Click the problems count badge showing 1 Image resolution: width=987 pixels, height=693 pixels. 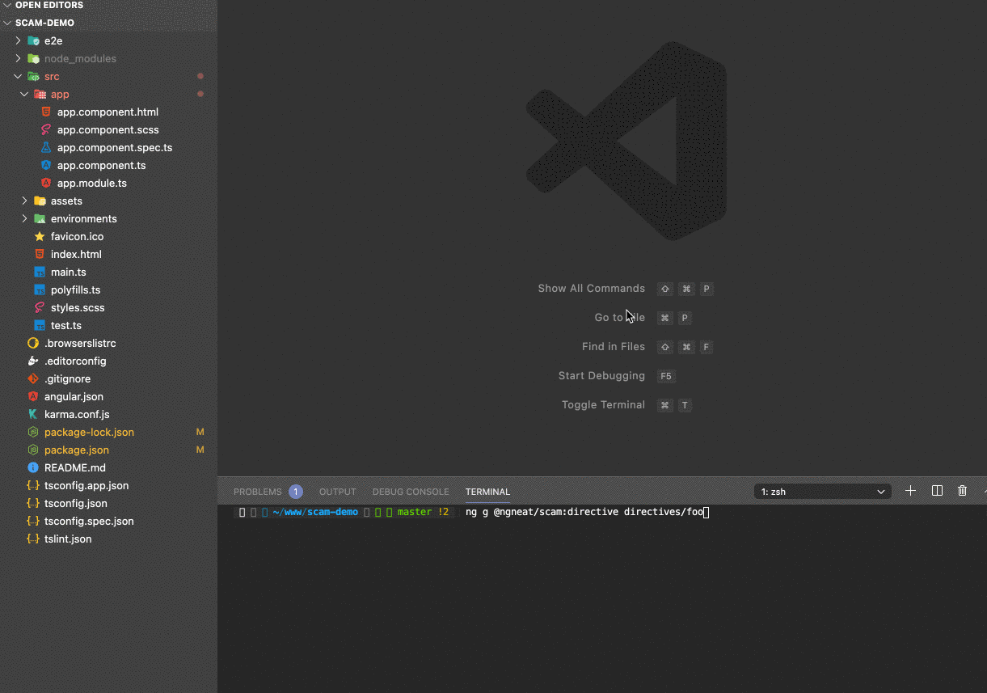(296, 492)
